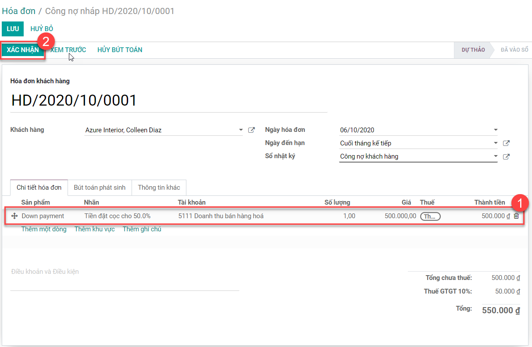Click the drag handle icon on Down payment row
This screenshot has width=532, height=347.
click(14, 216)
